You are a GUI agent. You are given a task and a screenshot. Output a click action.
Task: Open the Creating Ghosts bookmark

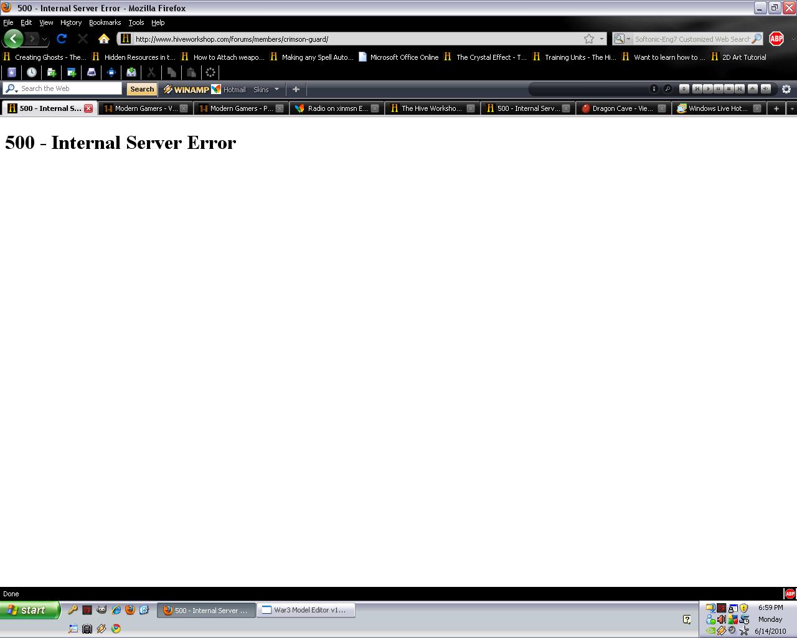(x=44, y=57)
